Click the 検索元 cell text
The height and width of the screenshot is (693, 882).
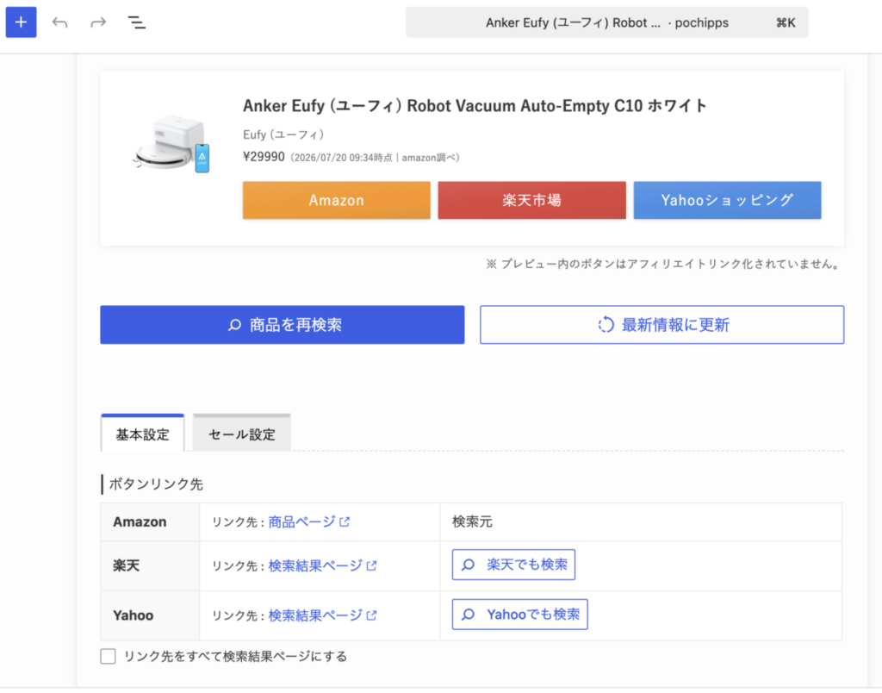pos(472,521)
